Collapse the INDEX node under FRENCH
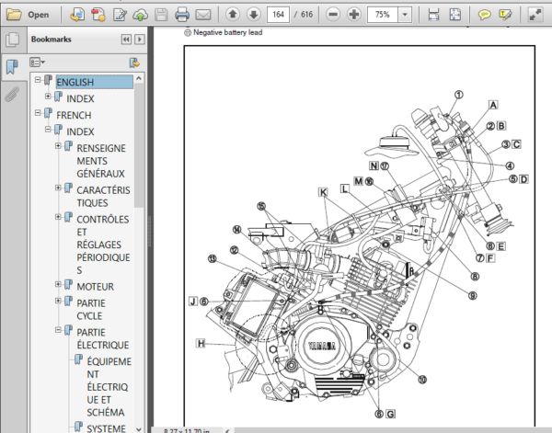The image size is (552, 433). (x=48, y=129)
